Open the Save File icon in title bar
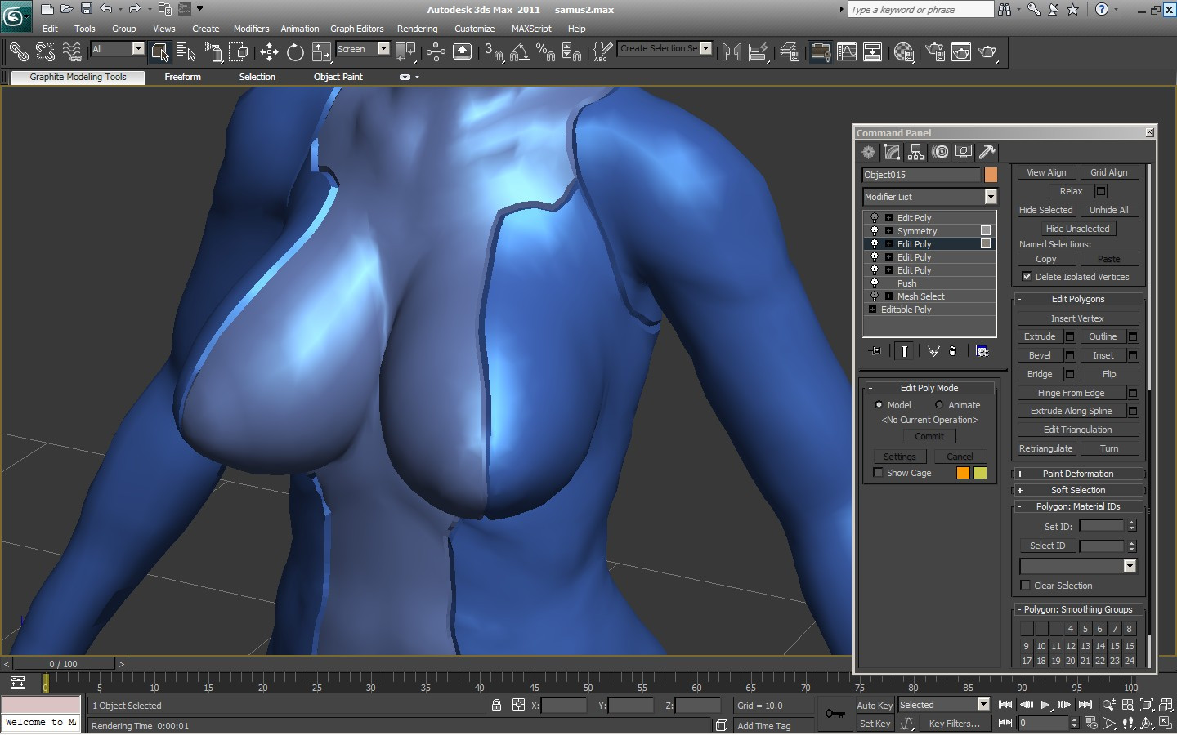The height and width of the screenshot is (735, 1177). point(87,9)
